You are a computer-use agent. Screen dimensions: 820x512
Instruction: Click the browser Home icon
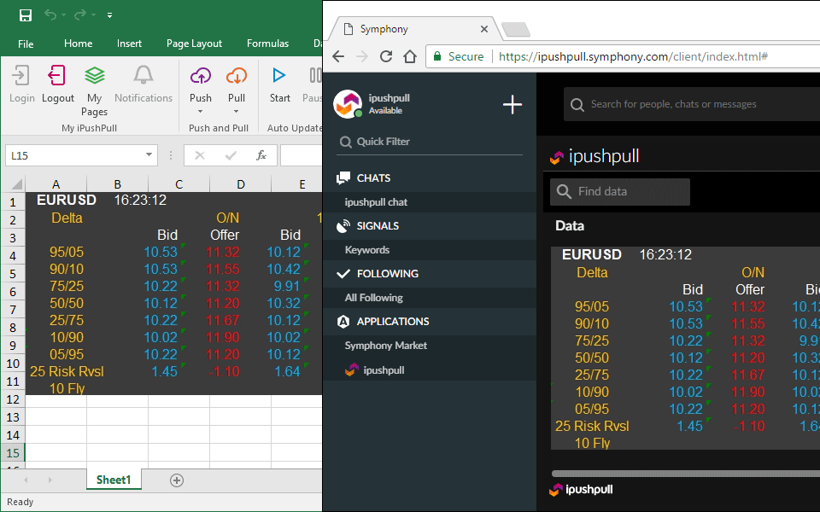[410, 56]
